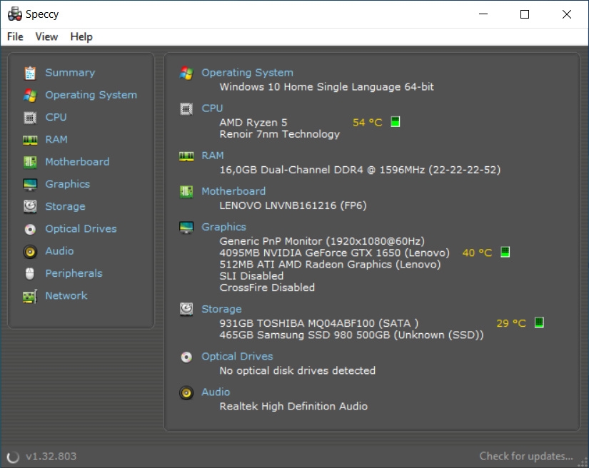Click the GPU temperature green status indicator
Image resolution: width=589 pixels, height=468 pixels.
(x=505, y=253)
